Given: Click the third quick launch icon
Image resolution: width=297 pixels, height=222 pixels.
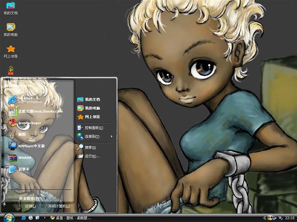Looking at the screenshot, I should pos(38,218).
